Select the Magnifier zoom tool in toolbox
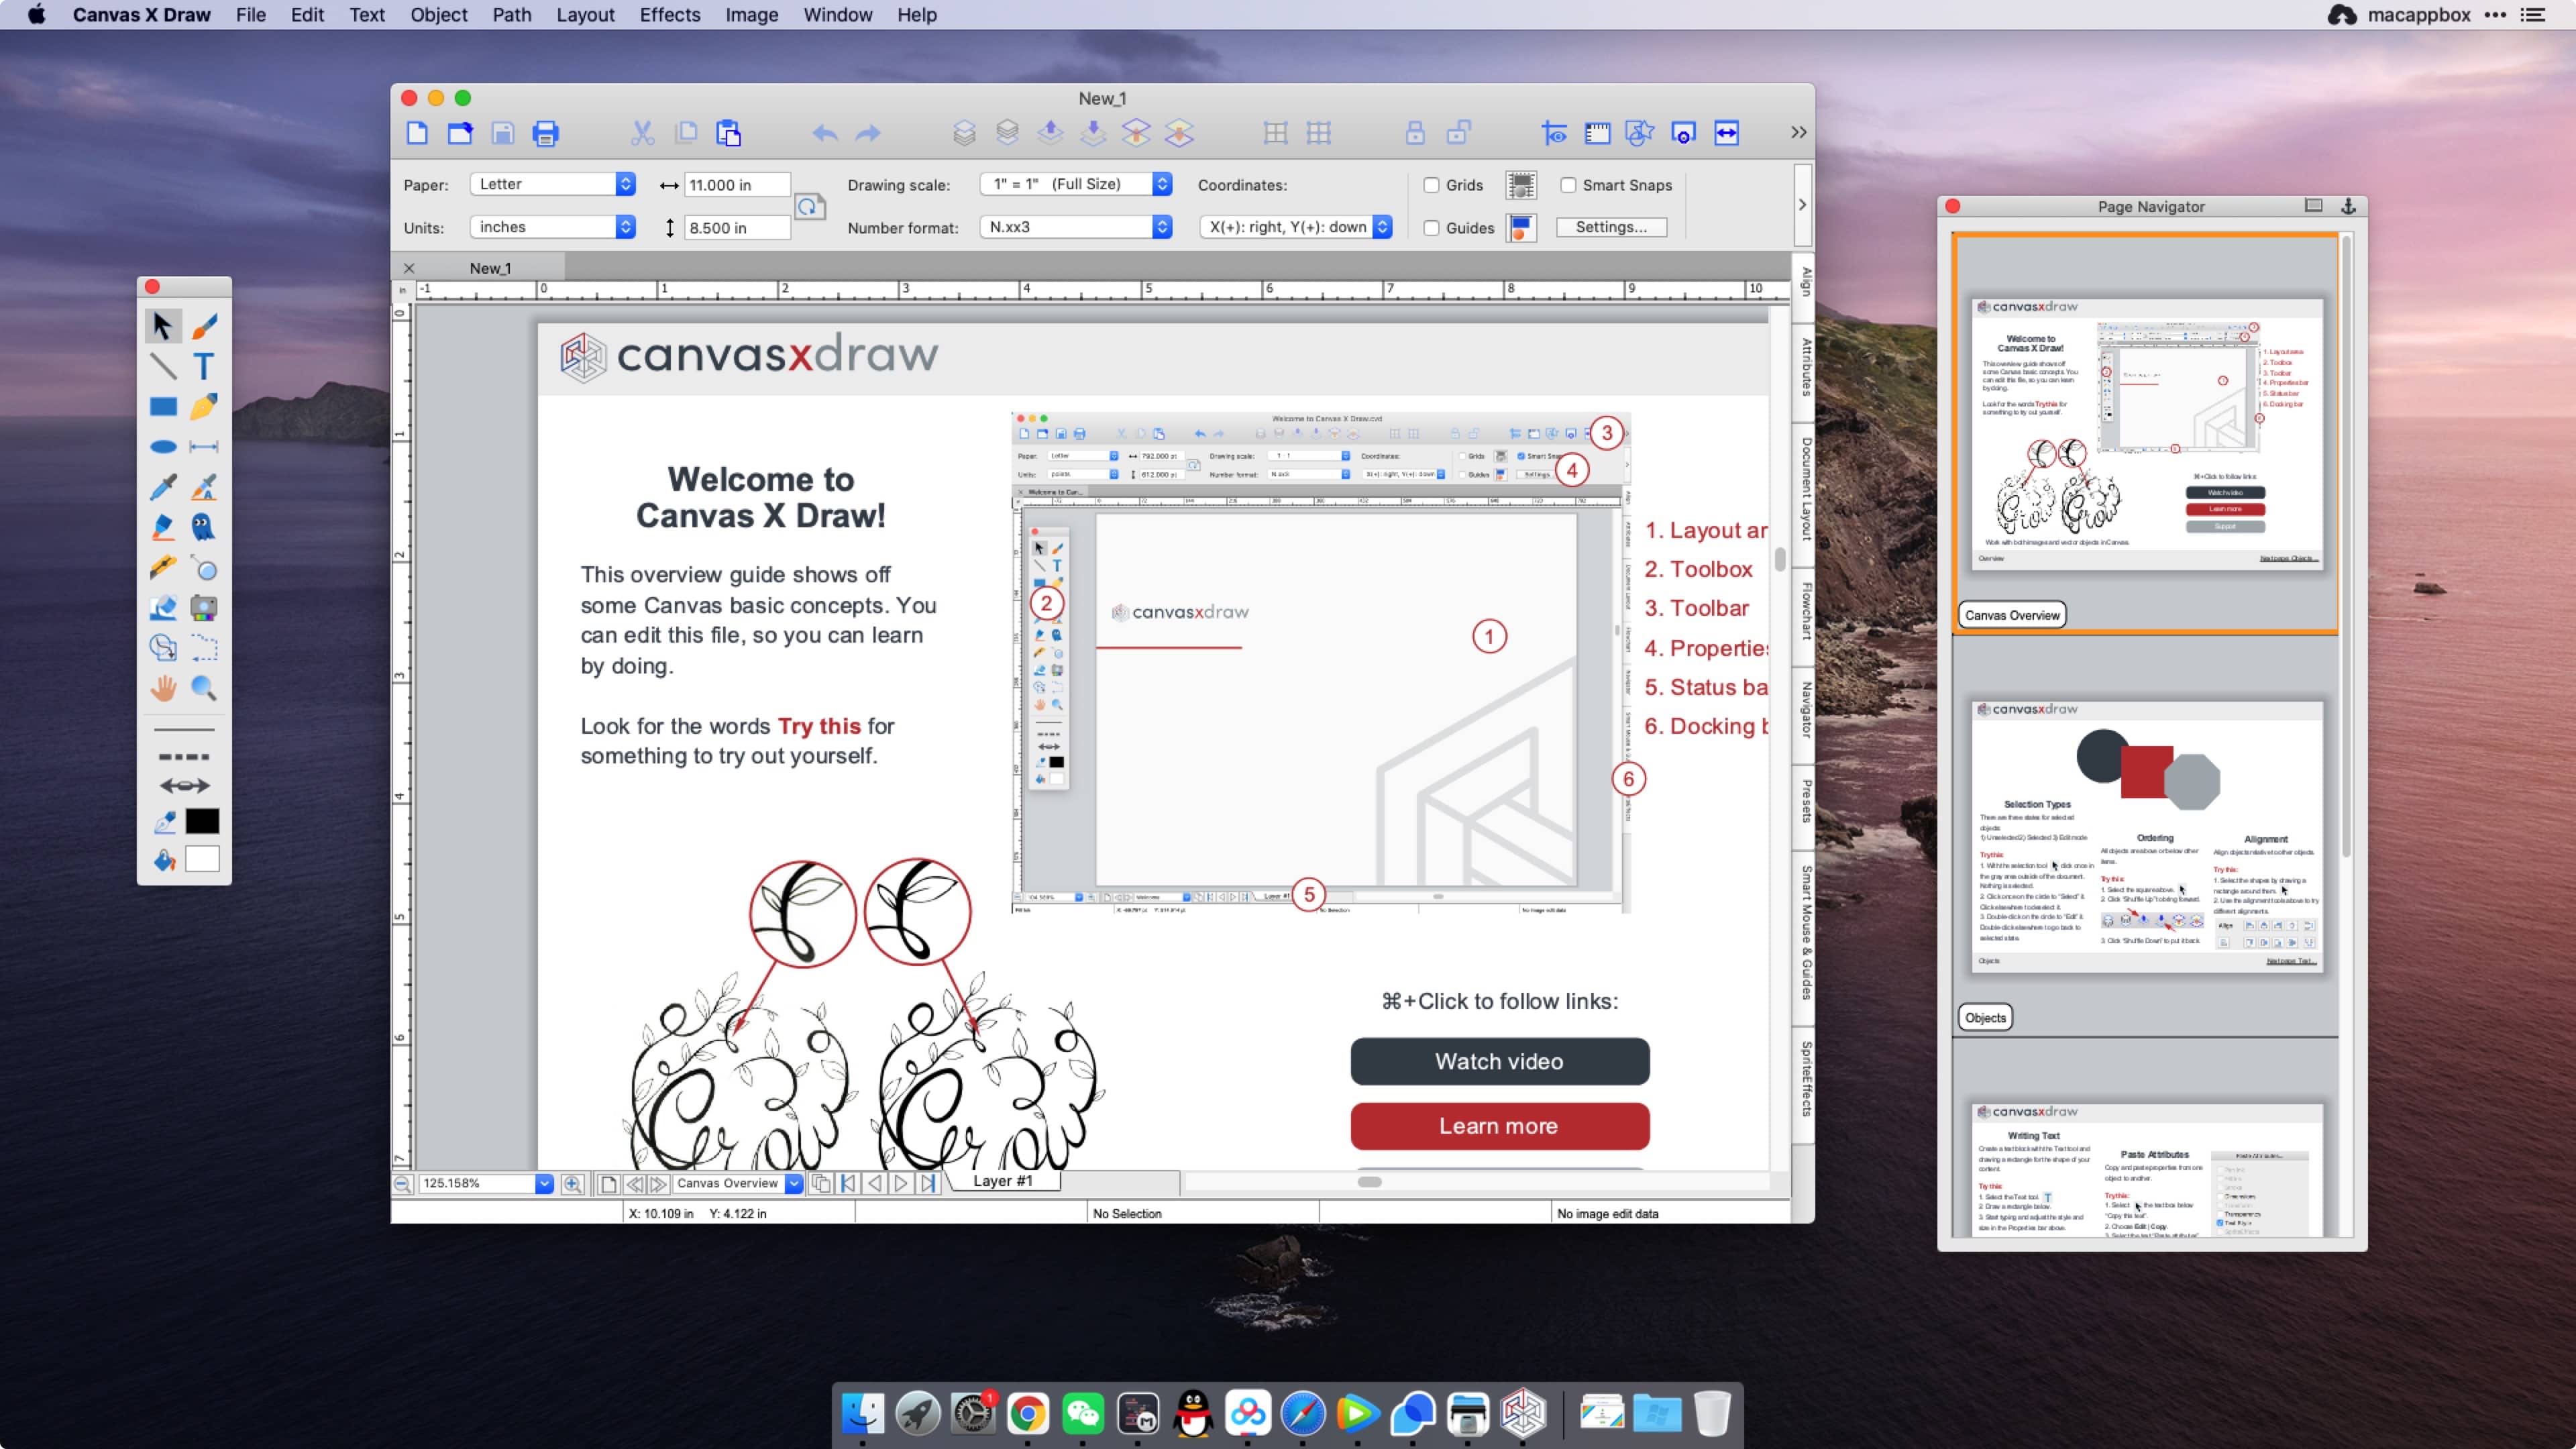 [204, 688]
